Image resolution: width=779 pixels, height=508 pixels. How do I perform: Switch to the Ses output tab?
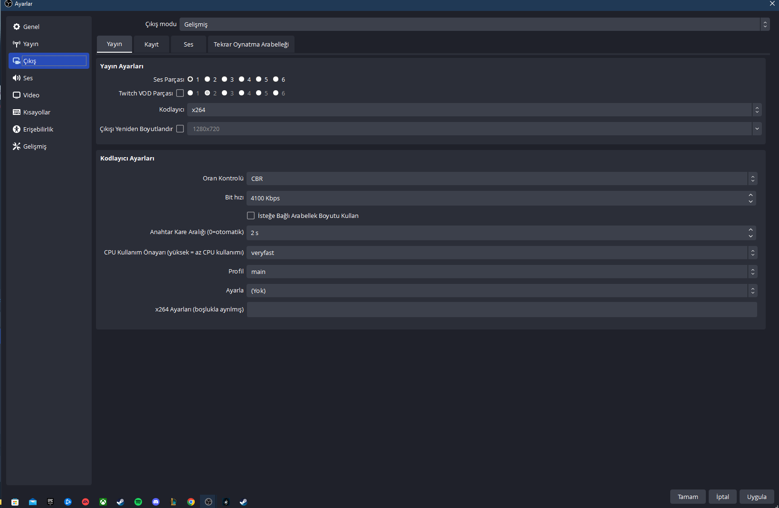(x=189, y=44)
